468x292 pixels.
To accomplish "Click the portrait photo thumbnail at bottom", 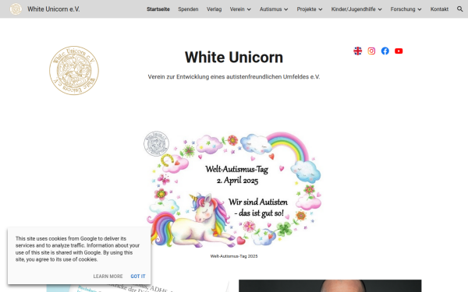I will pyautogui.click(x=330, y=286).
